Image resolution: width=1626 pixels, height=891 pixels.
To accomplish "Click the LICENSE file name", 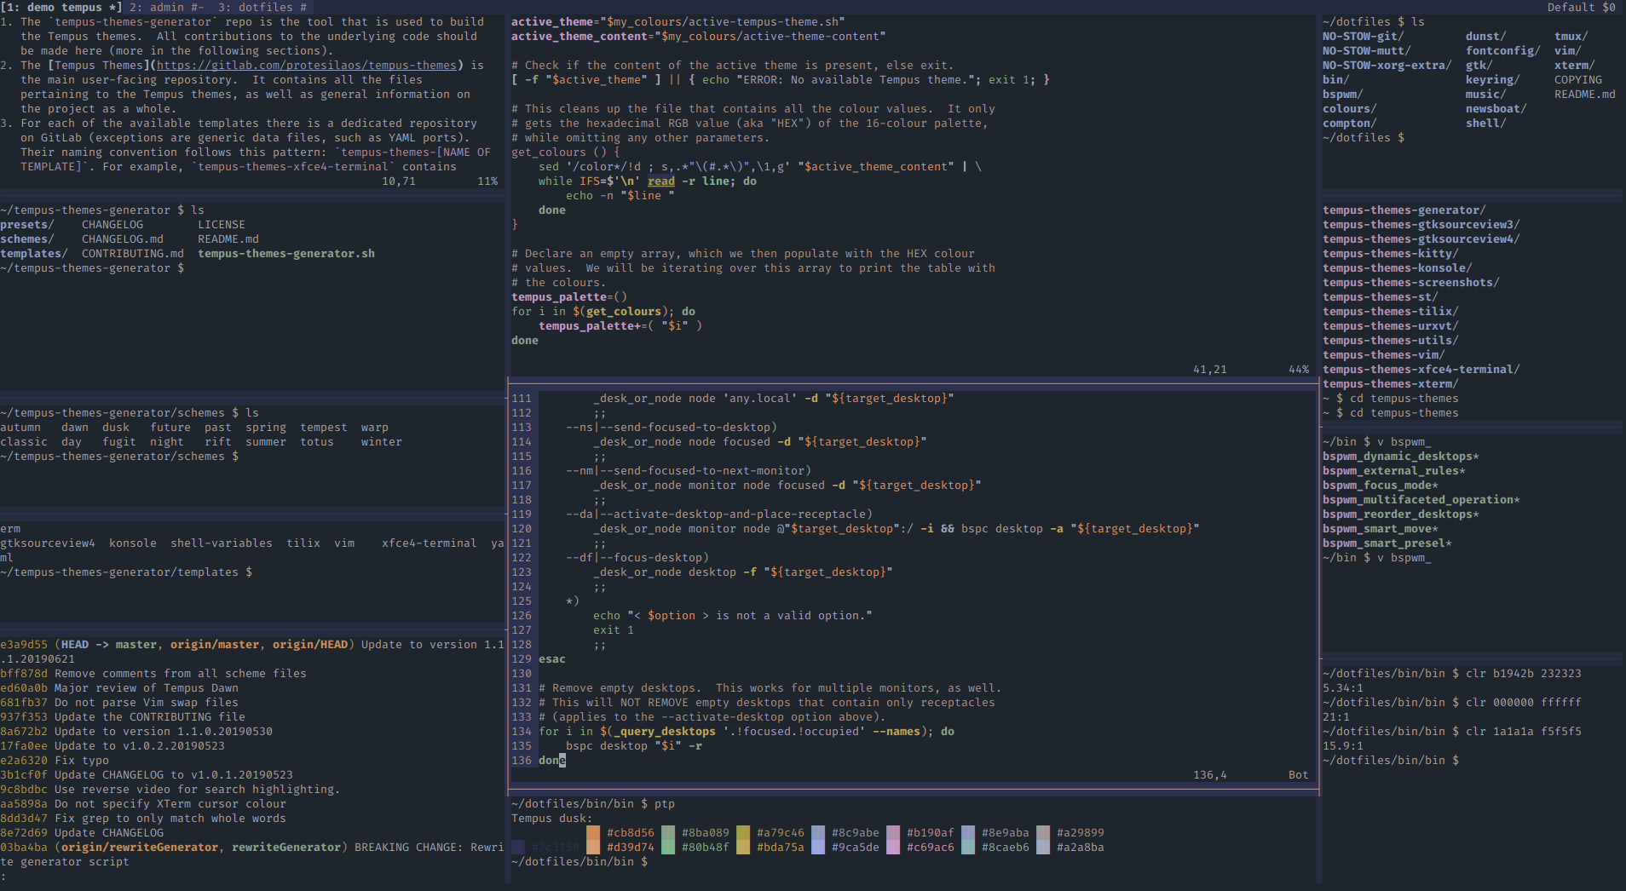I will [x=222, y=224].
